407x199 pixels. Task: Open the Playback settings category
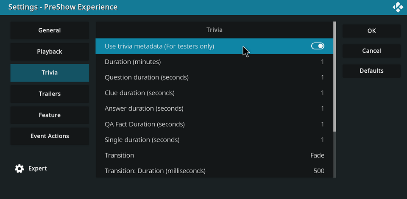50,52
